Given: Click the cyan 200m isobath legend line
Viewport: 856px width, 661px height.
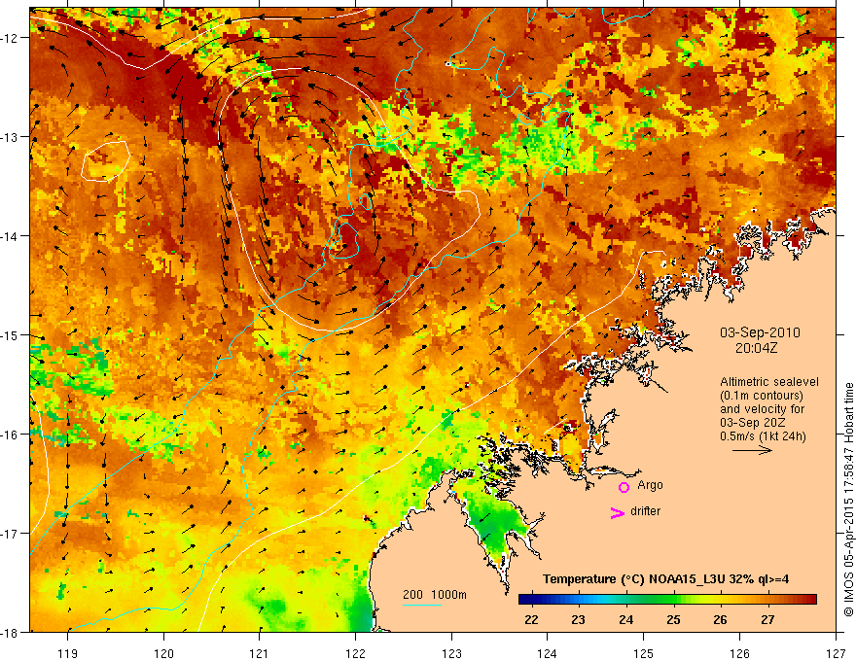Looking at the screenshot, I should 422,605.
